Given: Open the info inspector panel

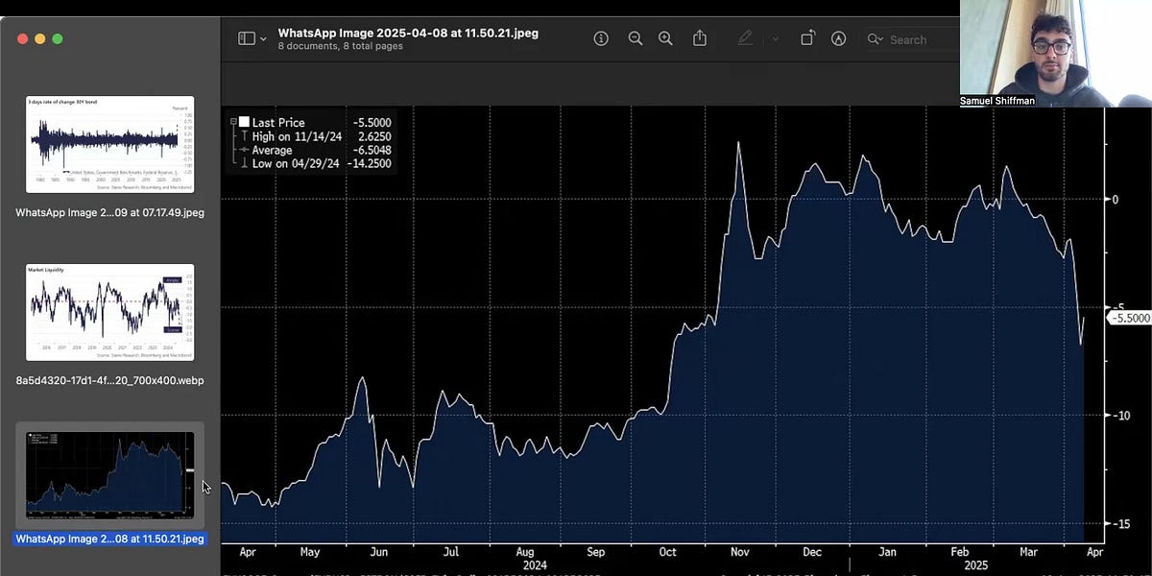Looking at the screenshot, I should tap(600, 38).
